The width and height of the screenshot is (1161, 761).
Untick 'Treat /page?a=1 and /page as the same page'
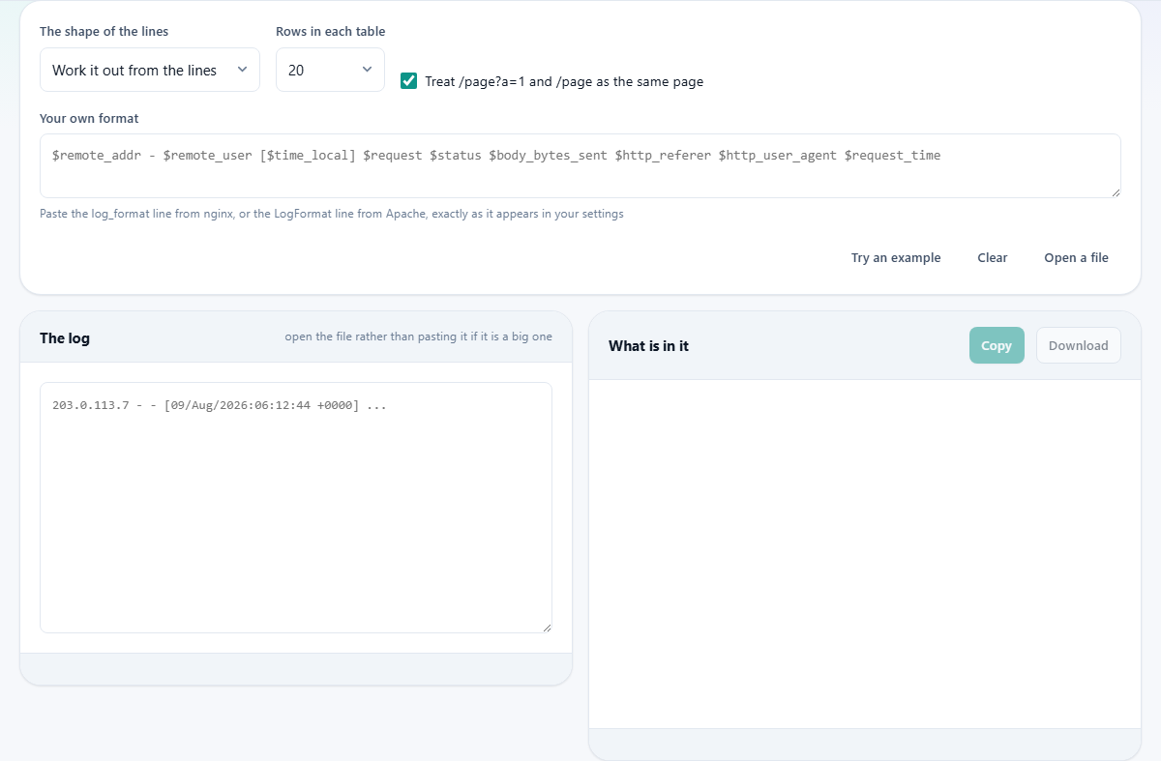pos(408,81)
